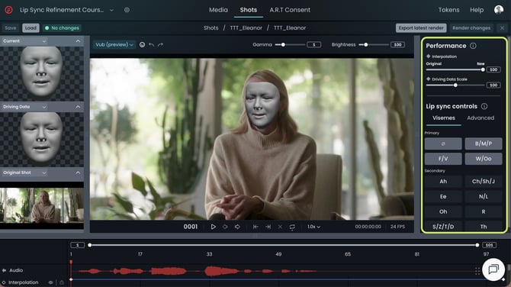Show Lip sync controls info icon
The image size is (511, 287).
click(484, 106)
